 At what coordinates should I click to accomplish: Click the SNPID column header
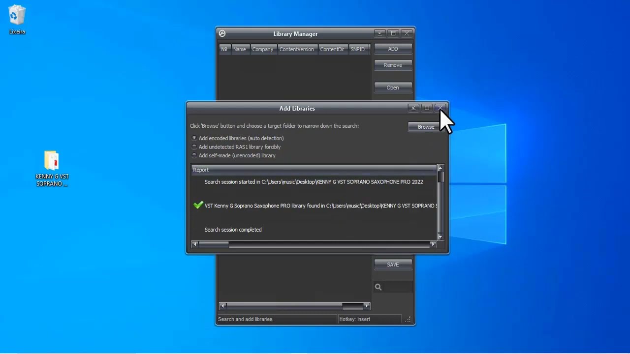(358, 49)
